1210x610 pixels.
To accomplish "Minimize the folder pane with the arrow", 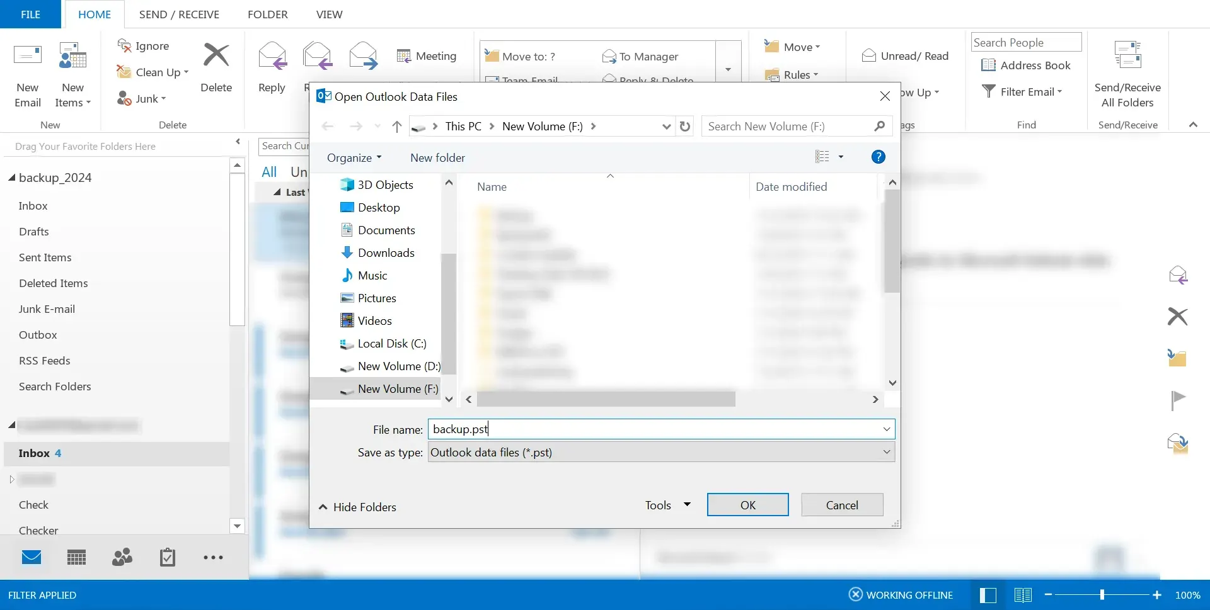I will (238, 142).
